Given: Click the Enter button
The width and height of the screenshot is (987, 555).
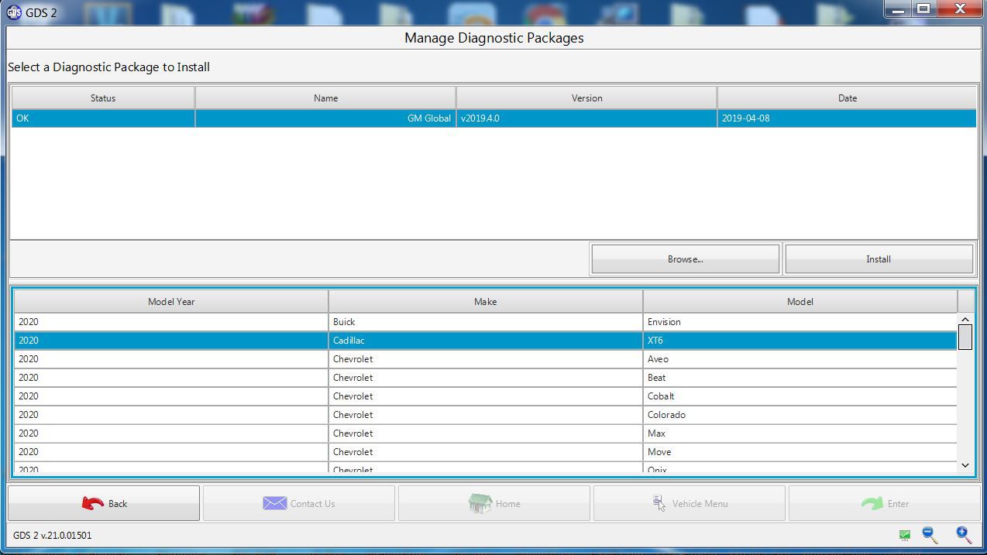Looking at the screenshot, I should click(885, 503).
